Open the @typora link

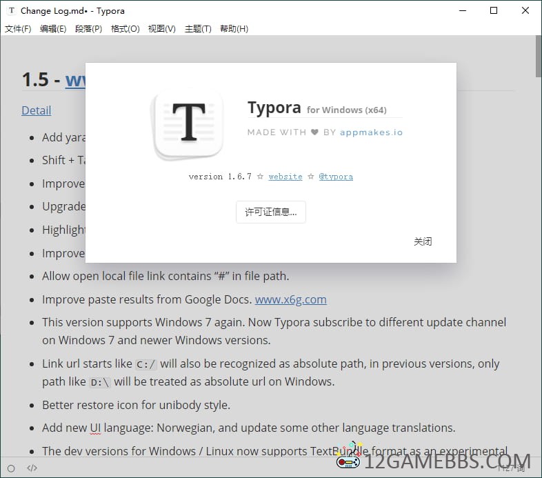(336, 177)
